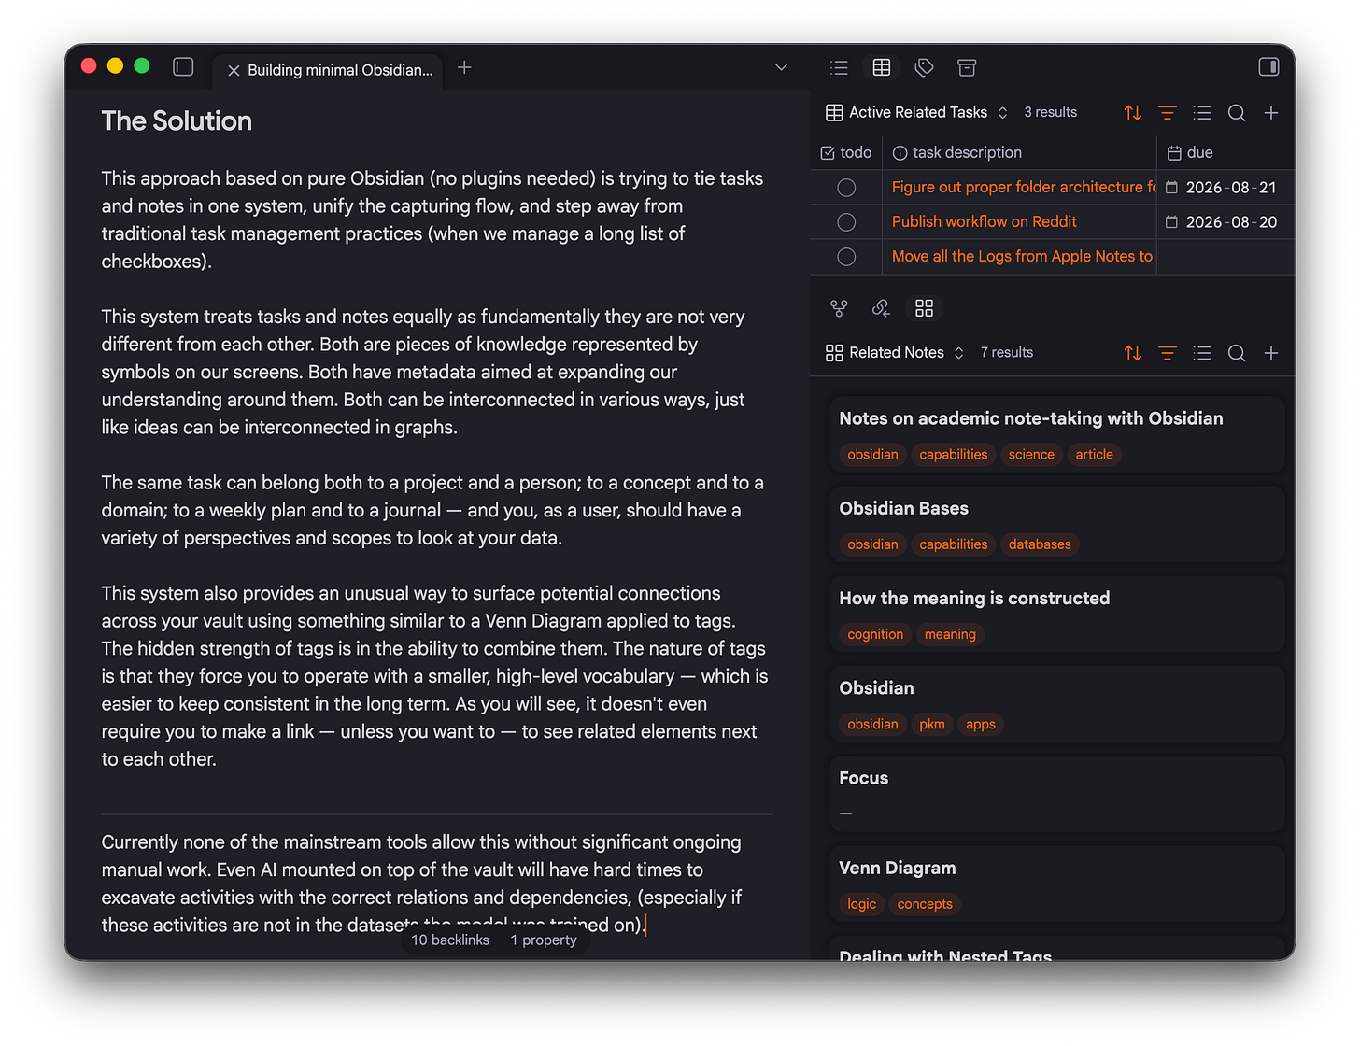This screenshot has width=1360, height=1046.
Task: Open the Outline view in the right sidebar
Action: 839,67
